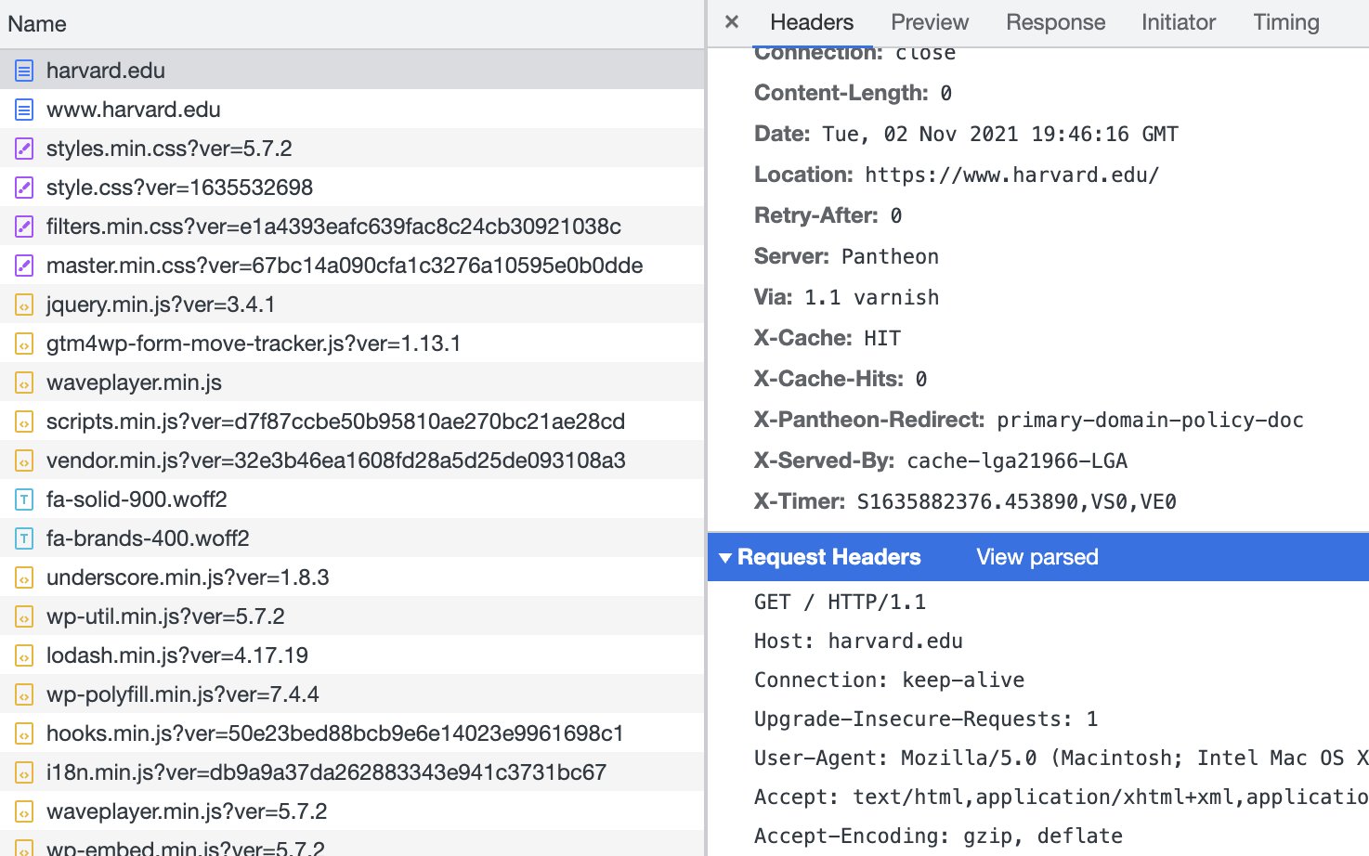Select fa-brands-400.woff2 font request
Screen dimensions: 1369x856
point(352,538)
